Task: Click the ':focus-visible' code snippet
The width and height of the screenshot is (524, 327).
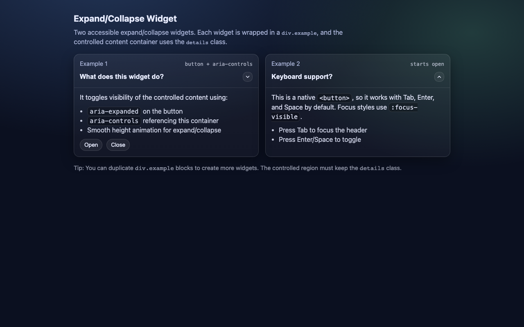Action: click(x=404, y=108)
